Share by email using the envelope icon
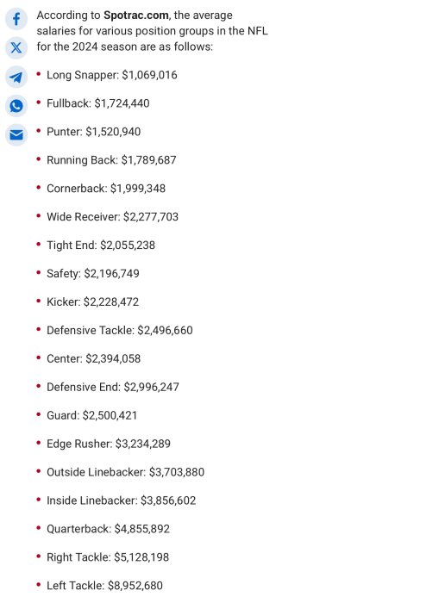This screenshot has width=439, height=603. [x=16, y=135]
